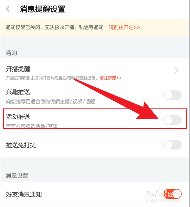Viewport: 190px width, 207px height.
Task: Open 开播提醒 via its right chevron
Action: 177,70
